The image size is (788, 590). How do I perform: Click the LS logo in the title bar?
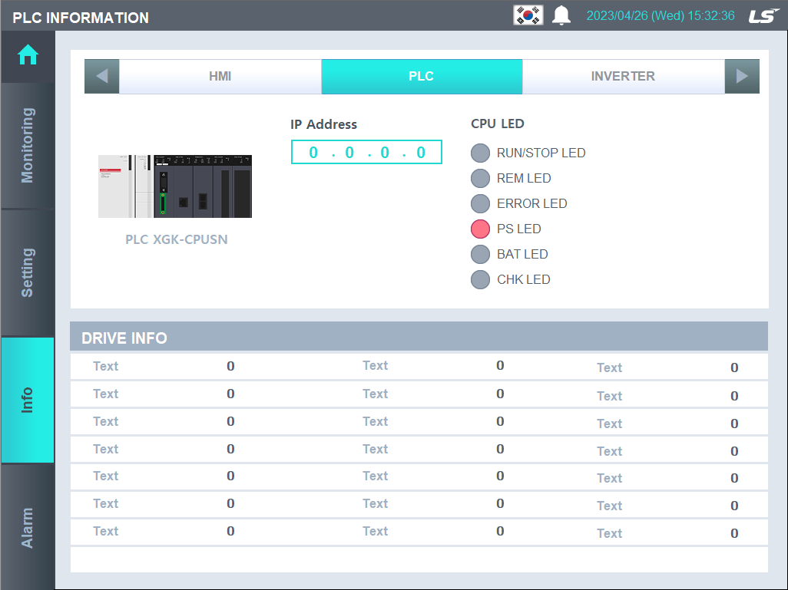(x=763, y=15)
